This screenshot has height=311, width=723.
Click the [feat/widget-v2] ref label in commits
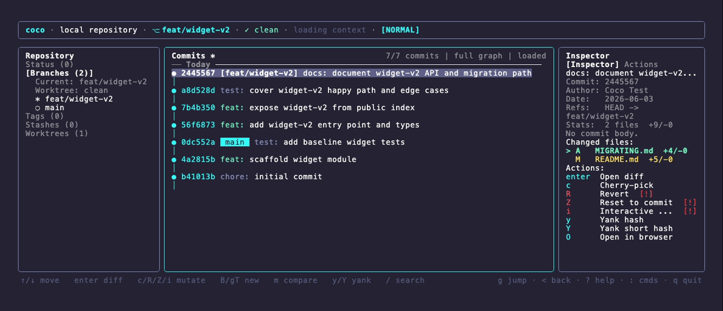coord(259,73)
